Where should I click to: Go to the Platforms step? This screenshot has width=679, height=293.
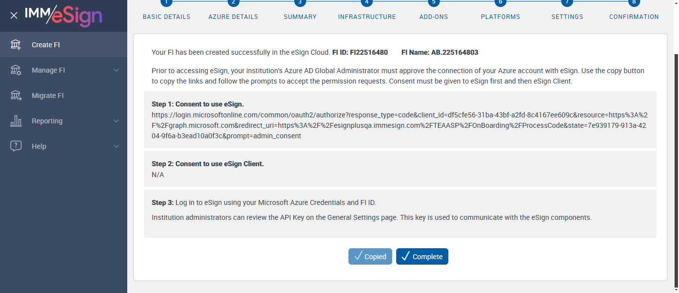click(x=501, y=17)
